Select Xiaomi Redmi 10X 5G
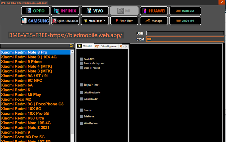 click(x=36, y=109)
